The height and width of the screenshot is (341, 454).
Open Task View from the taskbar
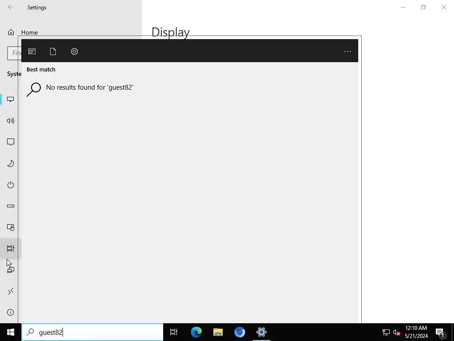point(174,332)
